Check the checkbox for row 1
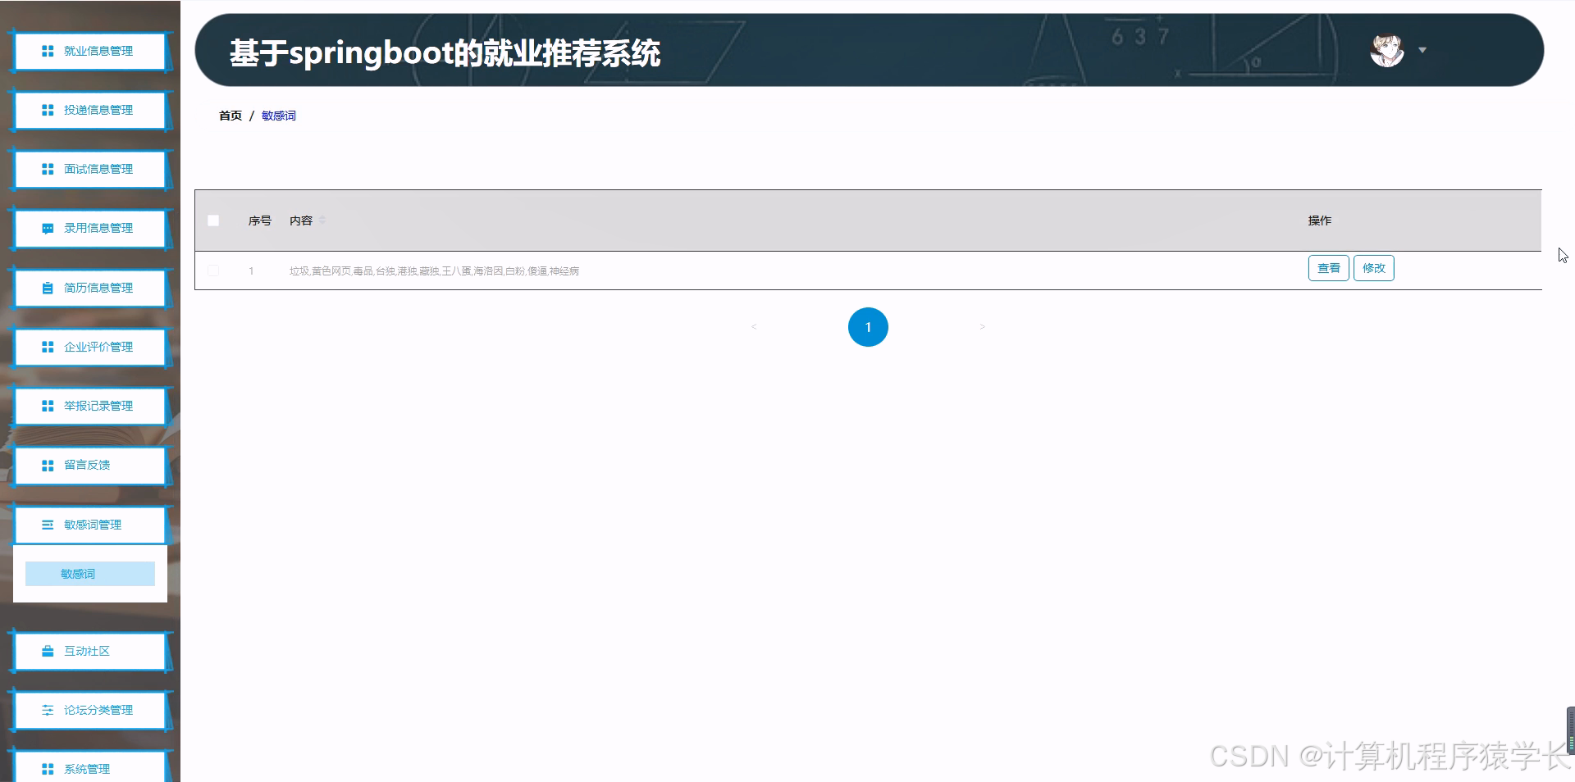The image size is (1575, 782). 213,271
